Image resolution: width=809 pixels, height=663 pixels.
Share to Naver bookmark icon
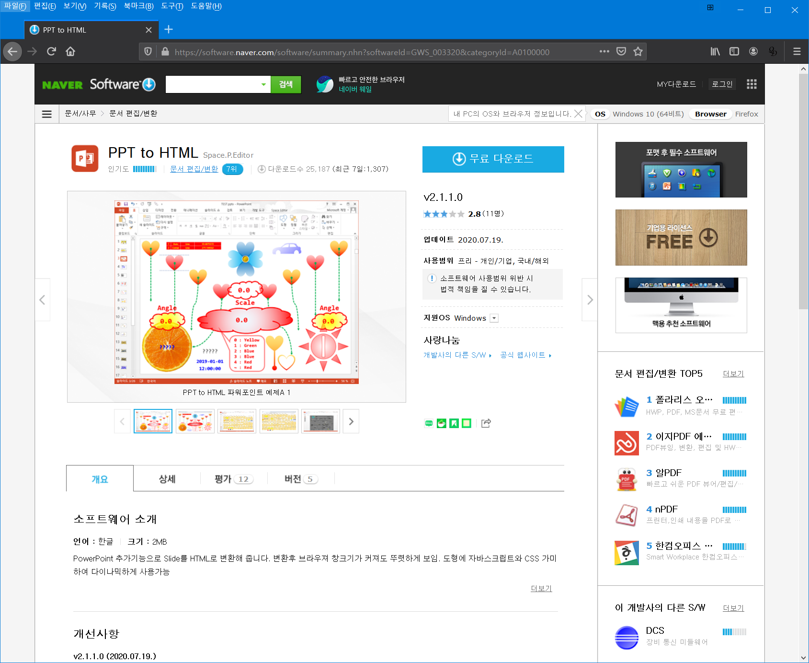pos(454,423)
